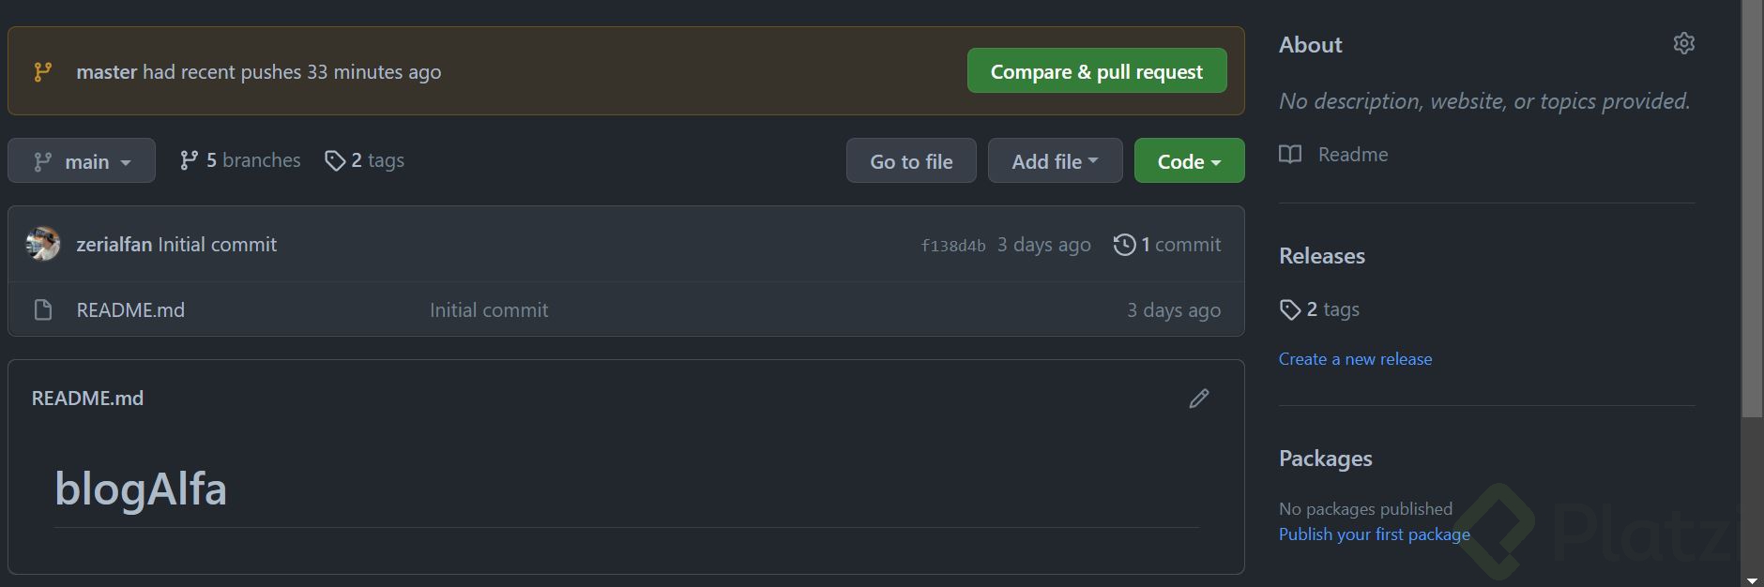Open the README.md file in list
This screenshot has height=587, width=1764.
130,310
